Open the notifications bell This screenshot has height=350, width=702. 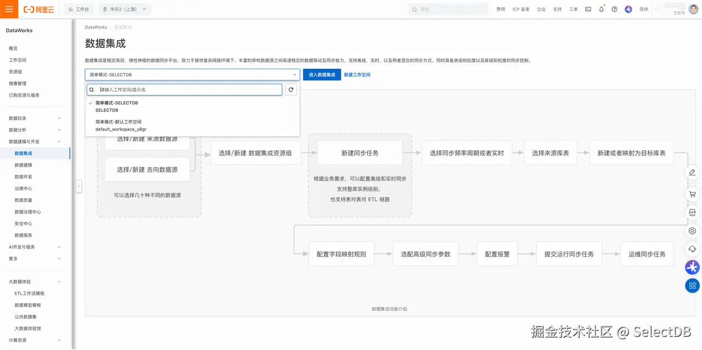(602, 9)
